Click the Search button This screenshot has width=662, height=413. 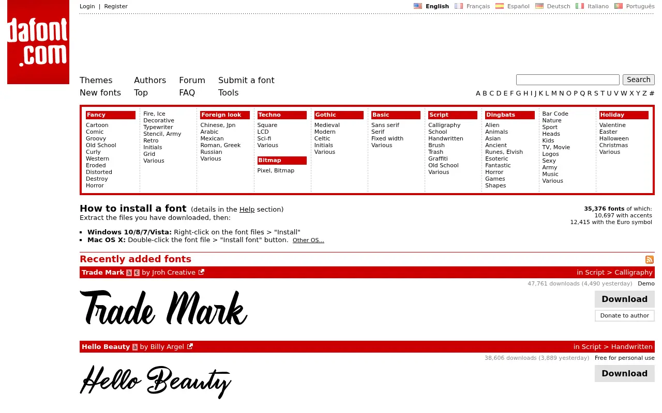pos(639,80)
